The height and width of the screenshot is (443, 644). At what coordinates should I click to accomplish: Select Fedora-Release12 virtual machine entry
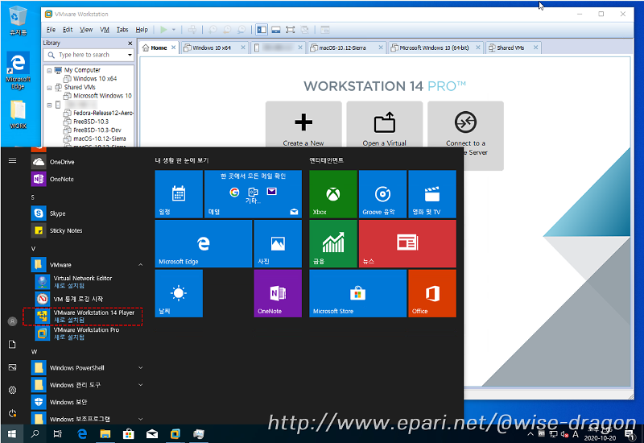tap(98, 113)
